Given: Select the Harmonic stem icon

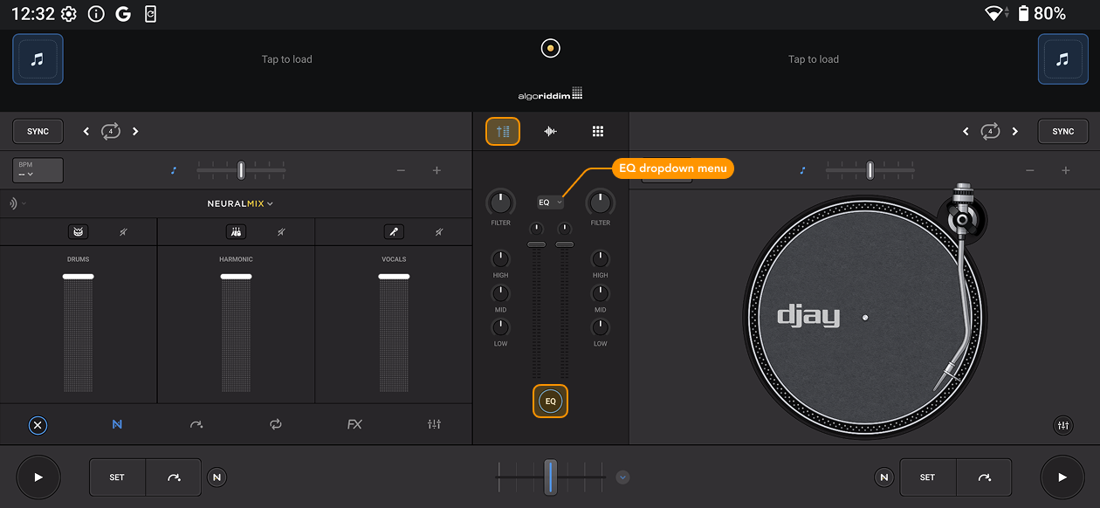Looking at the screenshot, I should click(x=235, y=231).
